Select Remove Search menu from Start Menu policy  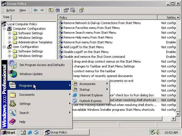[x=90, y=33]
